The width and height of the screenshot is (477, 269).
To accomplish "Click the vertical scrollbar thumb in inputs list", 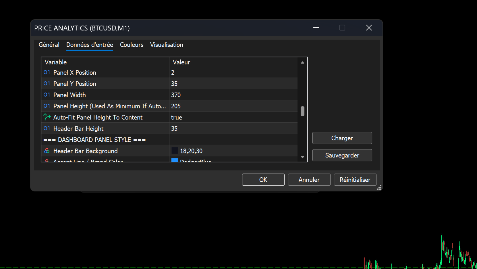I will (302, 111).
